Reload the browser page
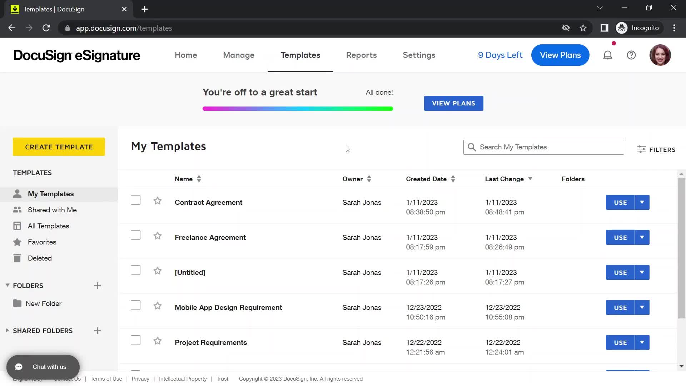This screenshot has height=386, width=686. point(46,28)
